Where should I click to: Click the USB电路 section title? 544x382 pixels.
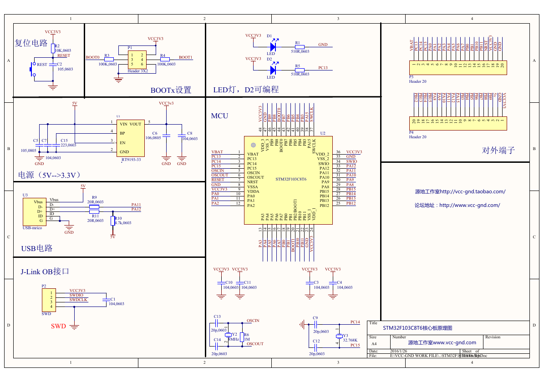(x=37, y=248)
